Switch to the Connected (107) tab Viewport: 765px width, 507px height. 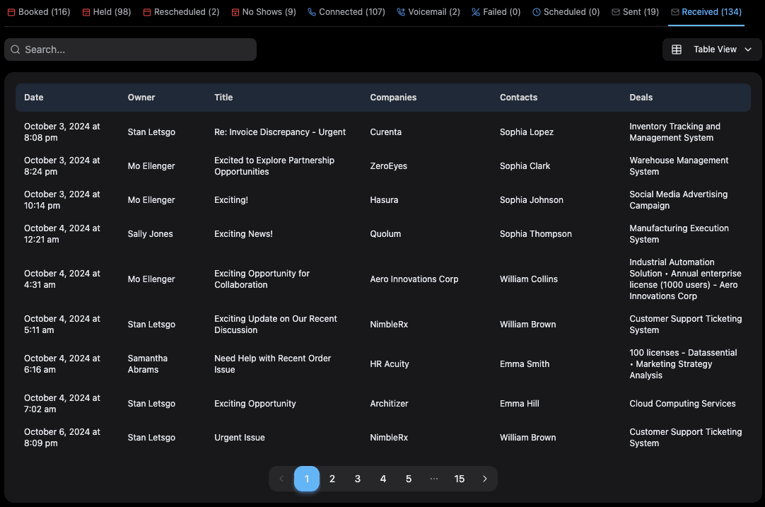346,12
